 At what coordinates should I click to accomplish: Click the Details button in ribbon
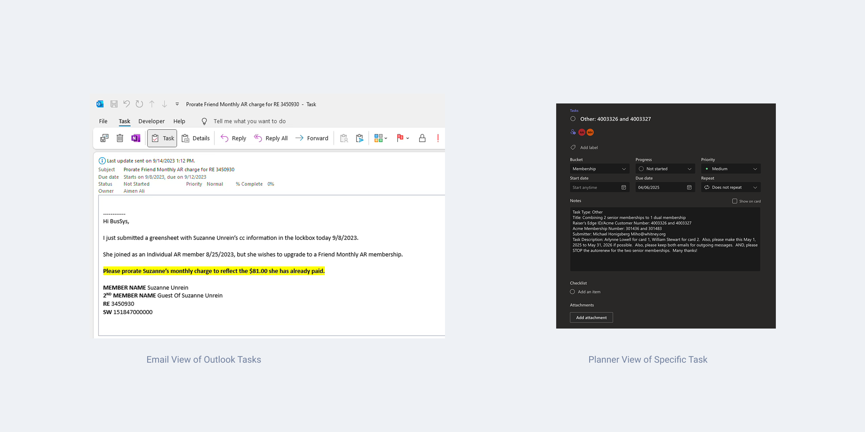coord(196,138)
